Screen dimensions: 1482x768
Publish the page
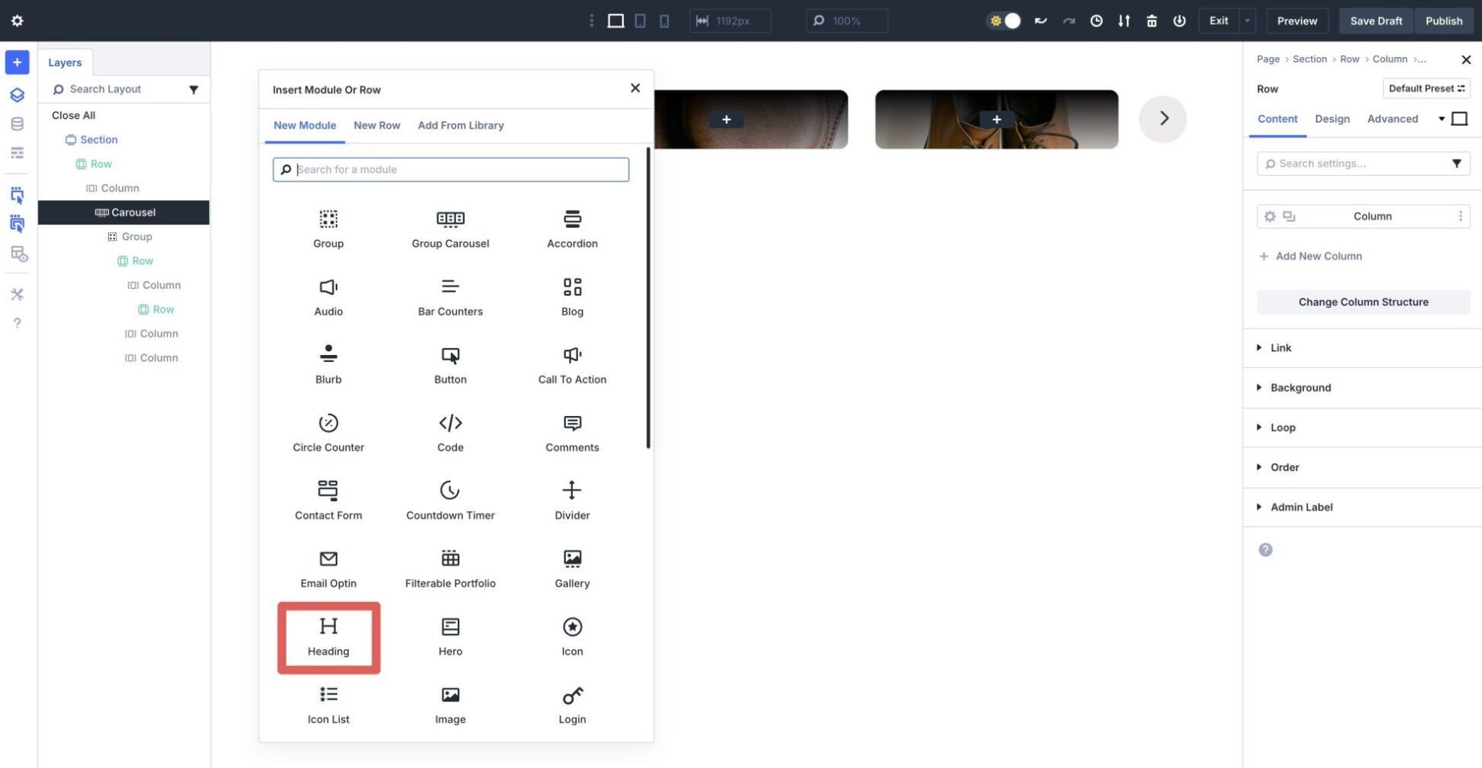pyautogui.click(x=1443, y=21)
